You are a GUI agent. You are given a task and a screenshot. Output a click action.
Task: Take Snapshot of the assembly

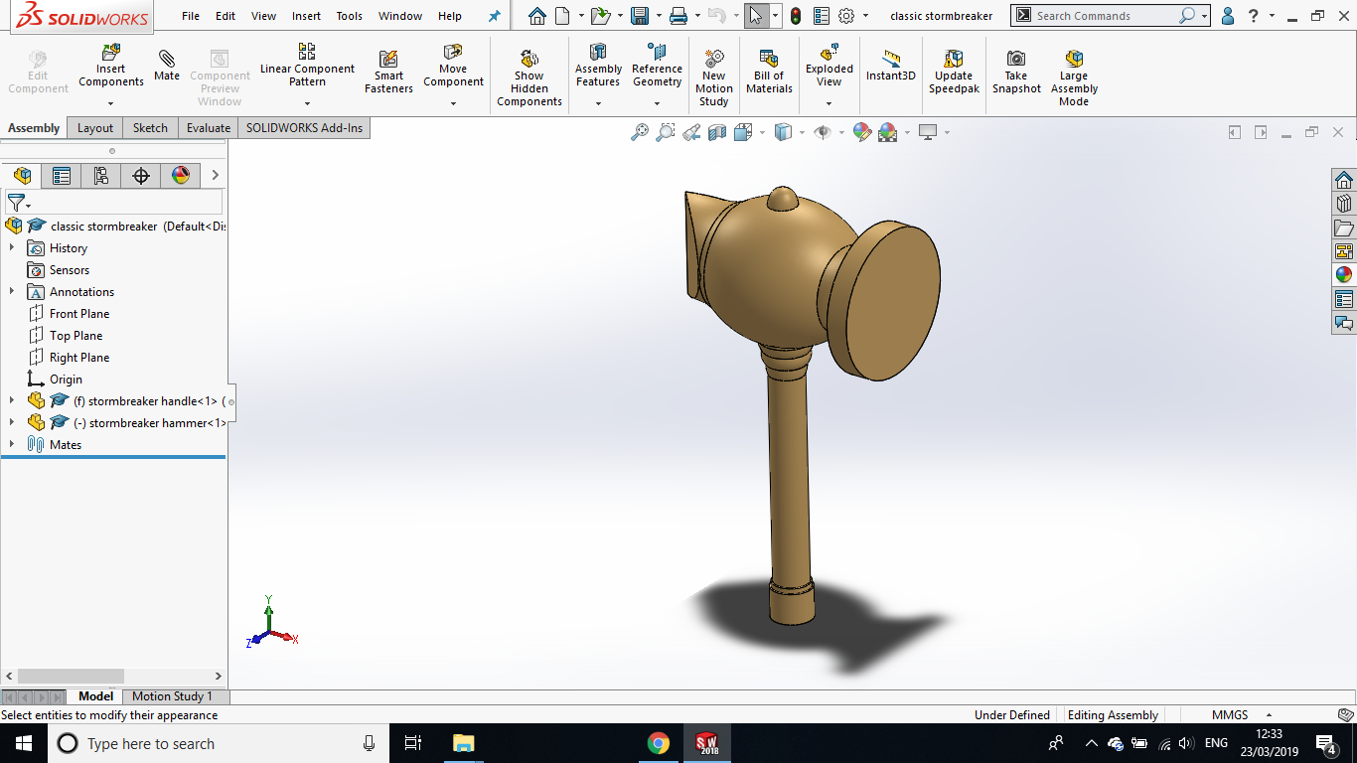point(1016,72)
